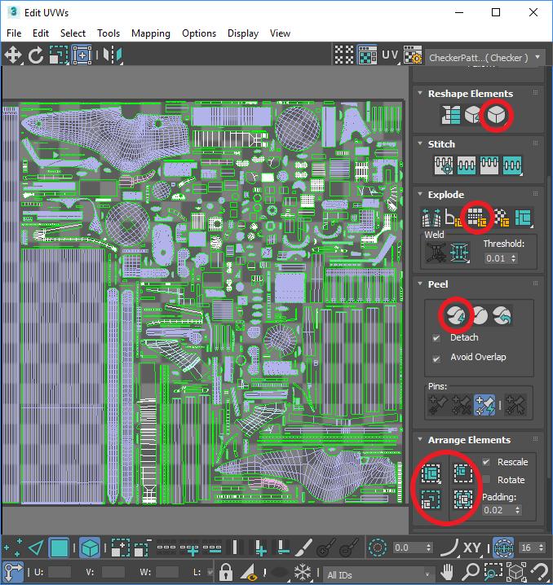Click the Pan View hand icon
The width and height of the screenshot is (553, 585).
pos(447,572)
